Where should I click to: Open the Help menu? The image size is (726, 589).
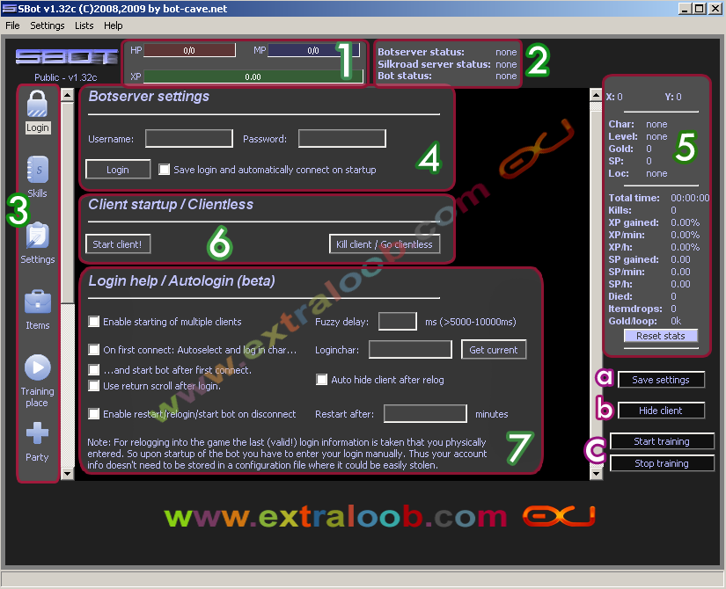pos(113,25)
